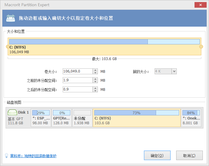The height and width of the screenshot is (166, 209).
Task: Increase 卷大小 with the up arrow
Action: [95, 70]
